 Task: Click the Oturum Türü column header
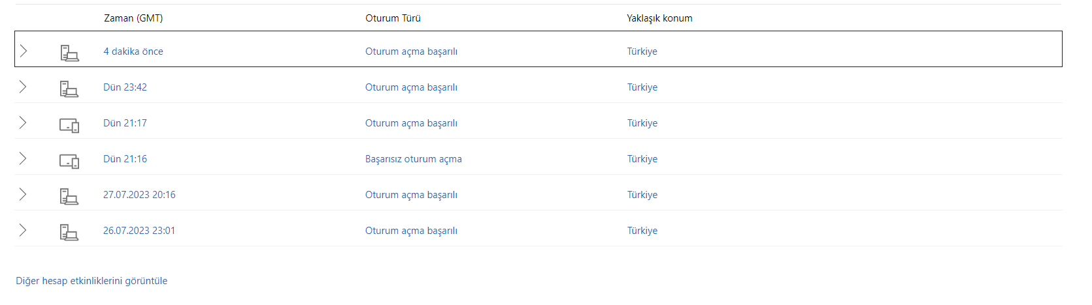coord(393,18)
